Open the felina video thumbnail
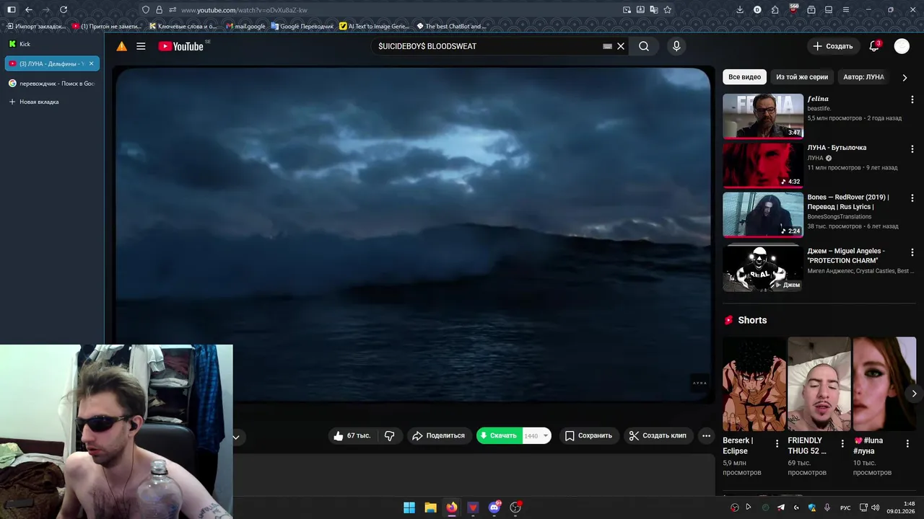 [763, 116]
